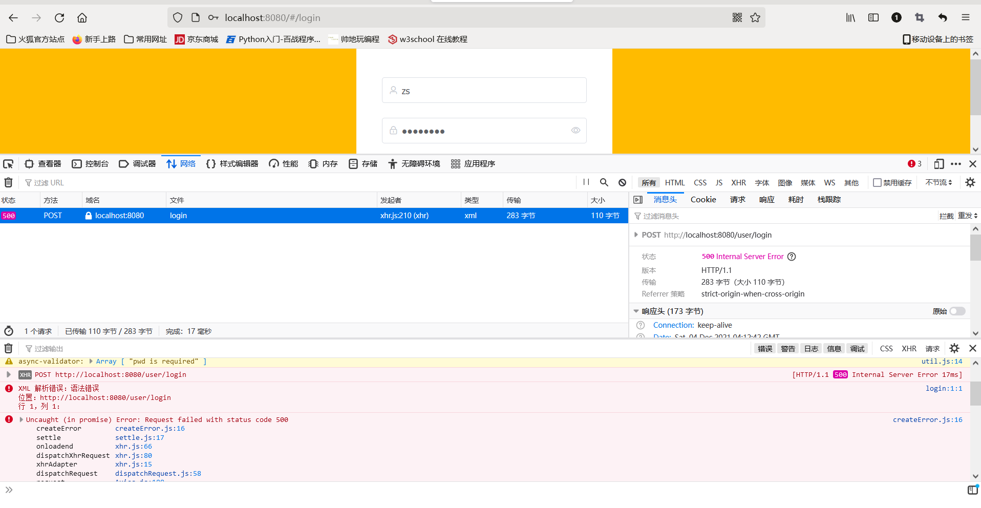Screen dimensions: 981x508
Task: Open the login:1:1 source link
Action: pos(944,389)
